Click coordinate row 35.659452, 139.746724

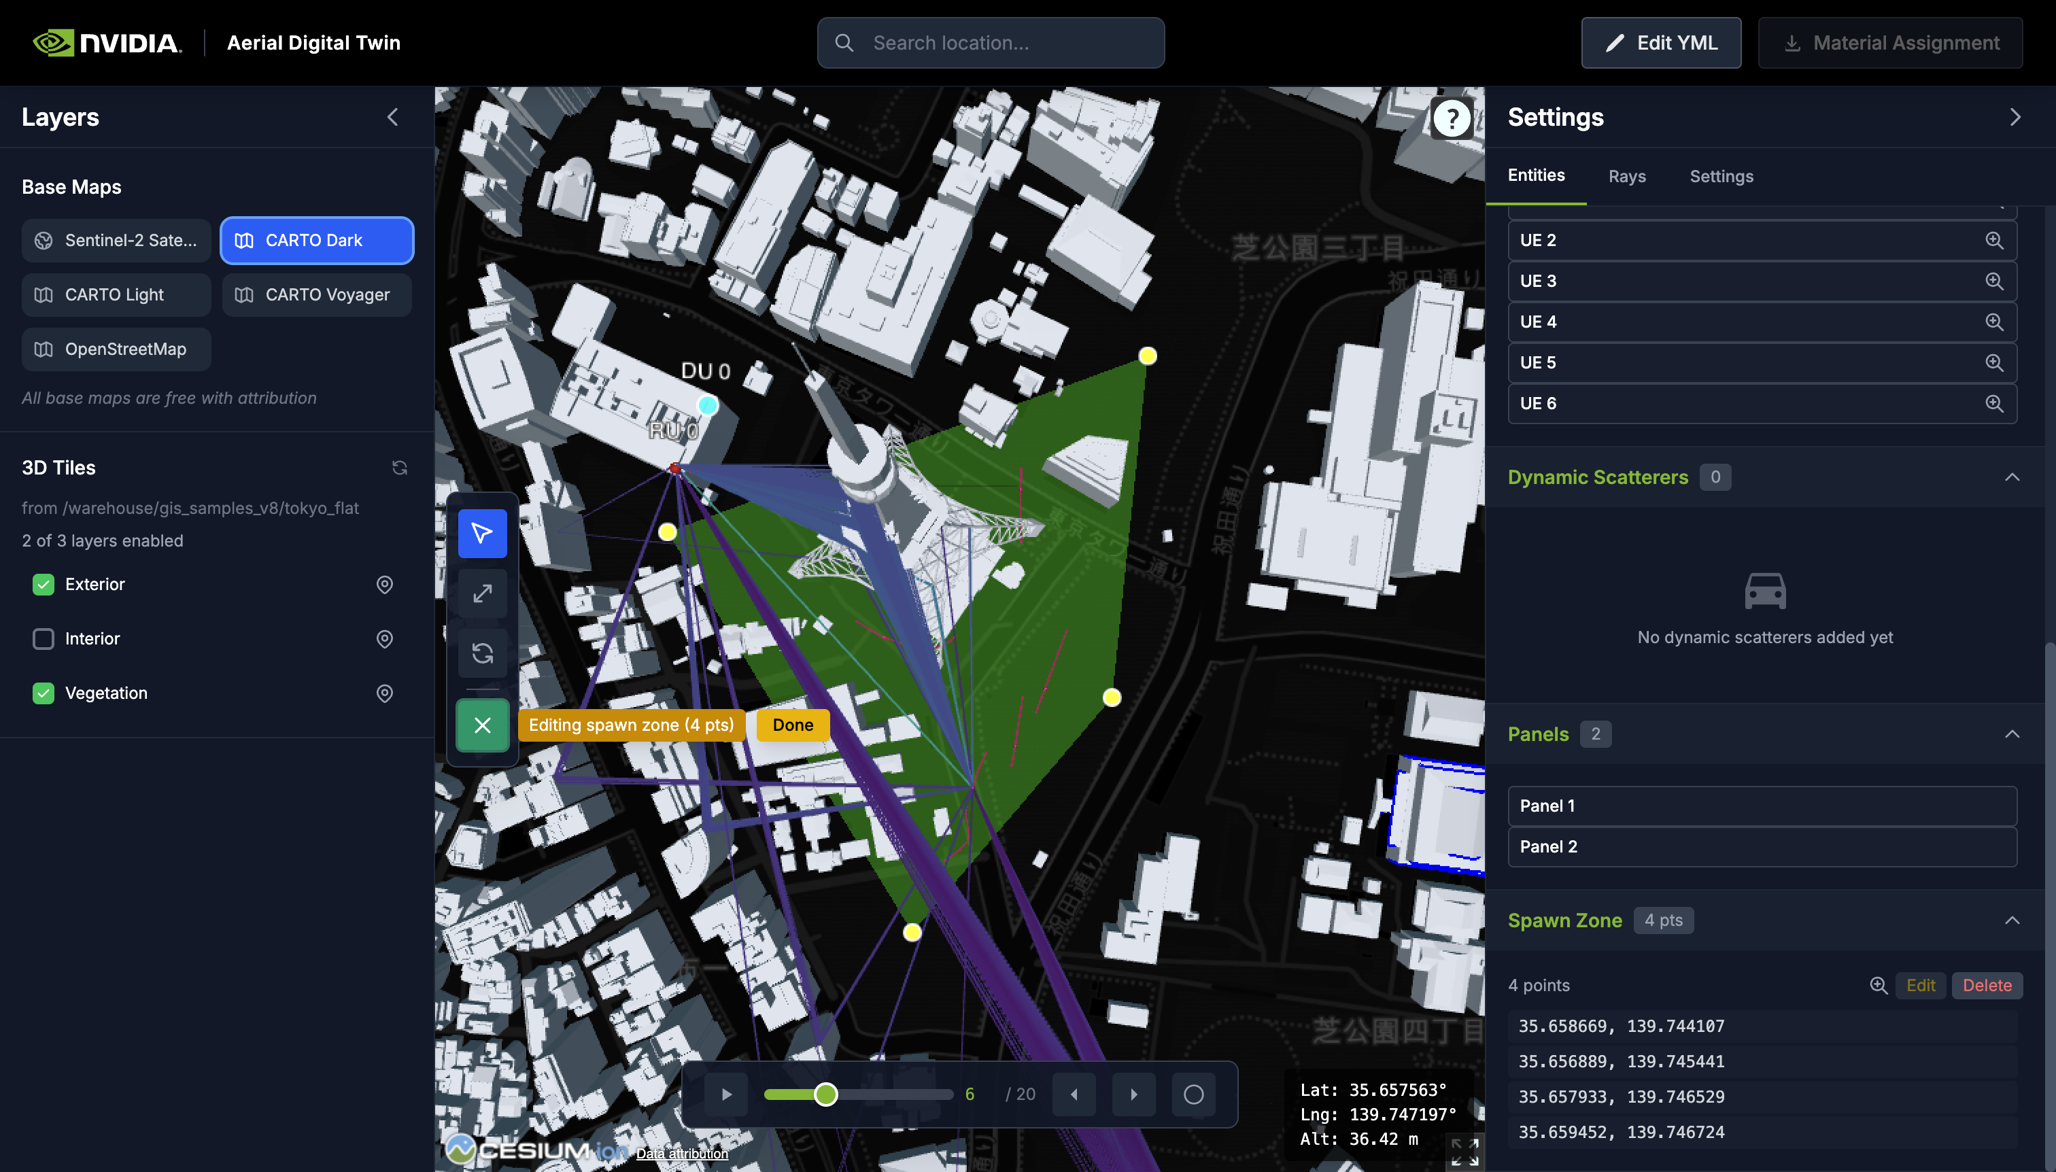tap(1762, 1133)
